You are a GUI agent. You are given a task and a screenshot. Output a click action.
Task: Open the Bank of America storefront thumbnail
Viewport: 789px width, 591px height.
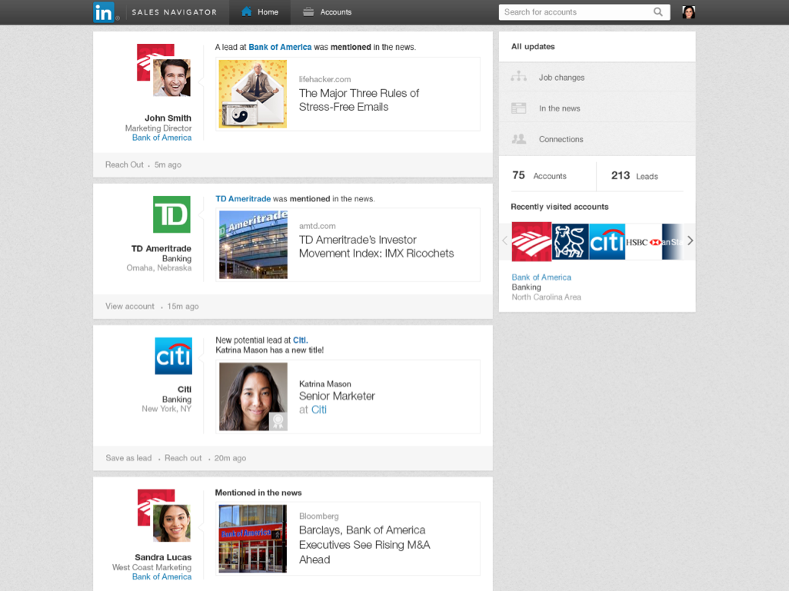click(252, 539)
